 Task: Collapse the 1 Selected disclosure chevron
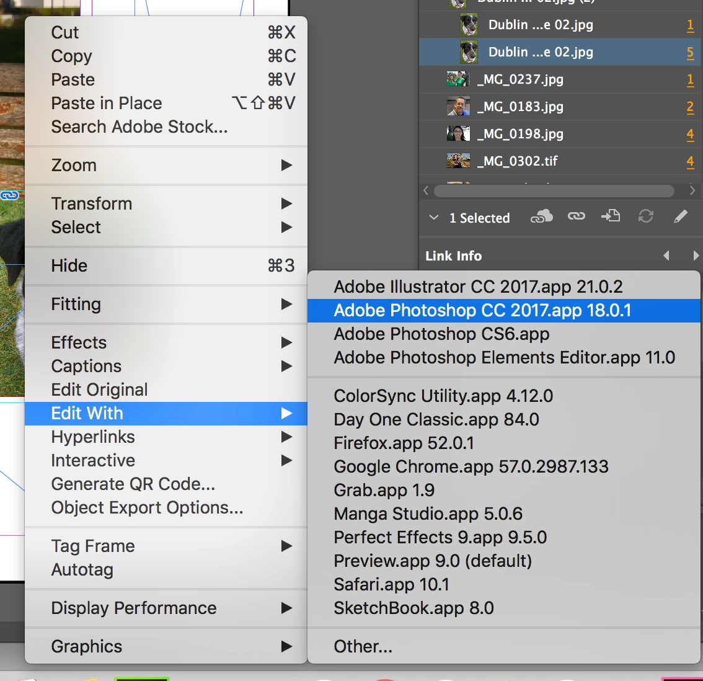pos(433,218)
